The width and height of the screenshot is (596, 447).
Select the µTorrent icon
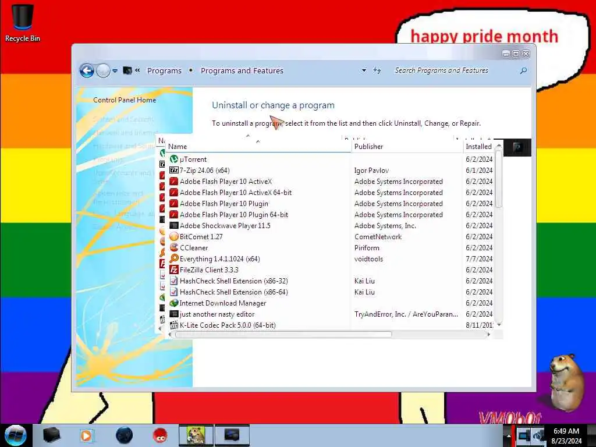click(x=174, y=159)
